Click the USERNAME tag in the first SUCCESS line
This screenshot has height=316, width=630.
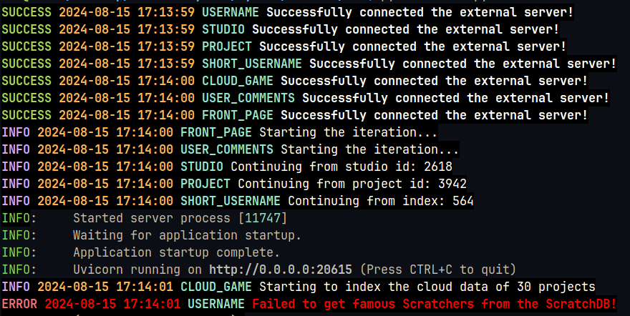pyautogui.click(x=230, y=12)
